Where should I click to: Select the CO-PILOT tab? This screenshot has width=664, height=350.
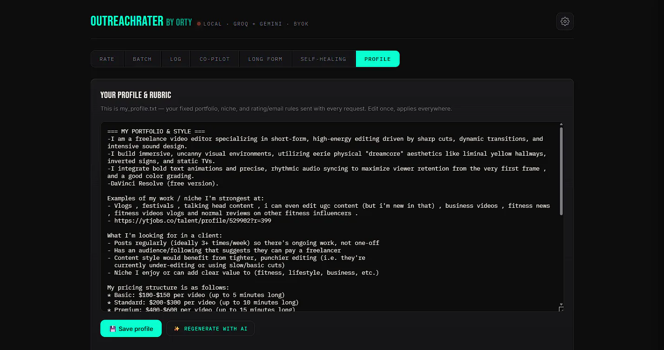tap(215, 59)
